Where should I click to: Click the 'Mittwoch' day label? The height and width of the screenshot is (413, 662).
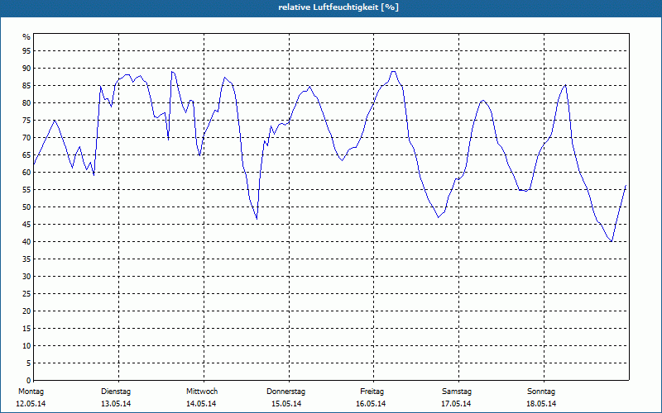(x=202, y=392)
